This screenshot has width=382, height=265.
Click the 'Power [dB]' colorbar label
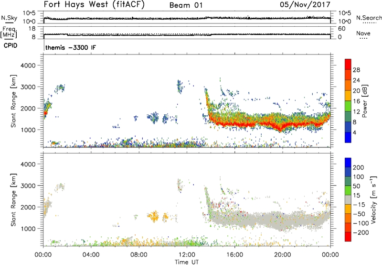coord(365,101)
